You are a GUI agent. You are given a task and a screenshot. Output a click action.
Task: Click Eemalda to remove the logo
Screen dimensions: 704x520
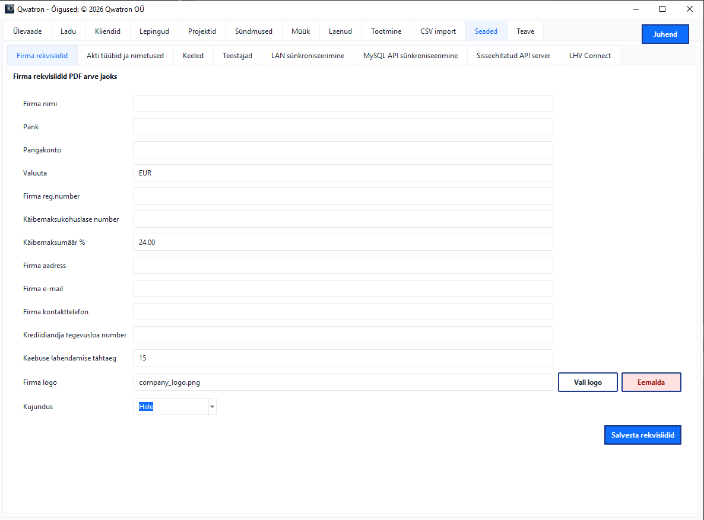click(651, 382)
